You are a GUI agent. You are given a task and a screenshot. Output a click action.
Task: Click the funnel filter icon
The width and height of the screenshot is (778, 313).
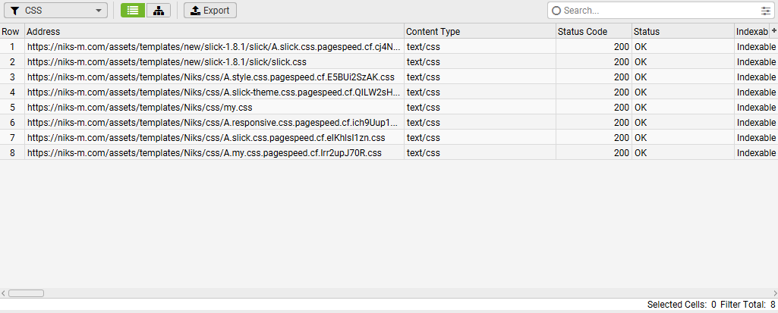tap(15, 11)
